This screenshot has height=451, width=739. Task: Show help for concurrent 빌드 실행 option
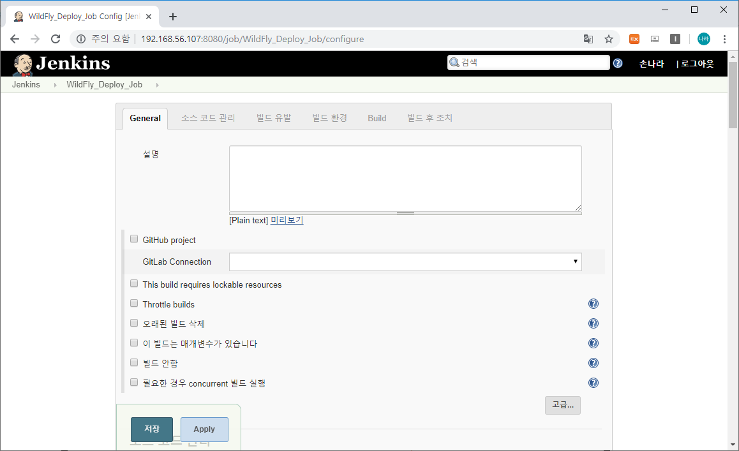click(x=593, y=383)
